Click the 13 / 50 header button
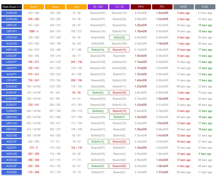 [119, 7]
